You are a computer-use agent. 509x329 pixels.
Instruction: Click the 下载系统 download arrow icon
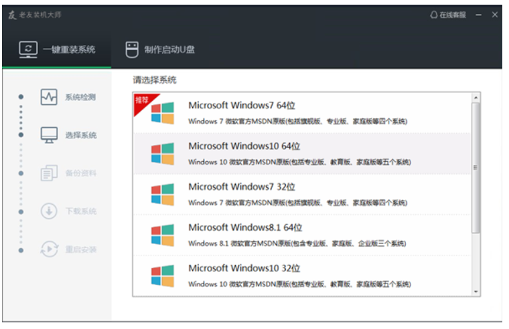49,211
